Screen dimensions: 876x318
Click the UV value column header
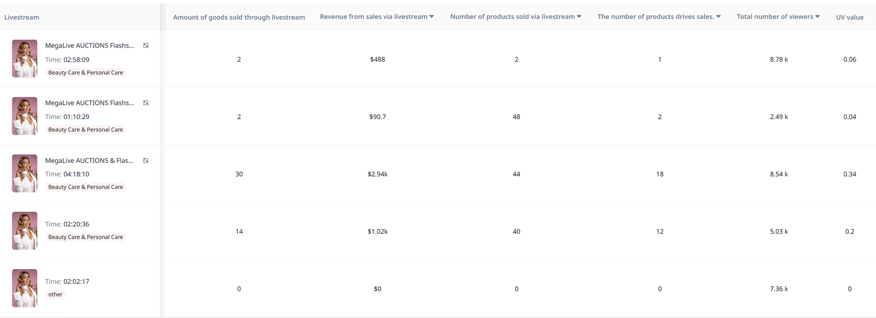pyautogui.click(x=850, y=17)
